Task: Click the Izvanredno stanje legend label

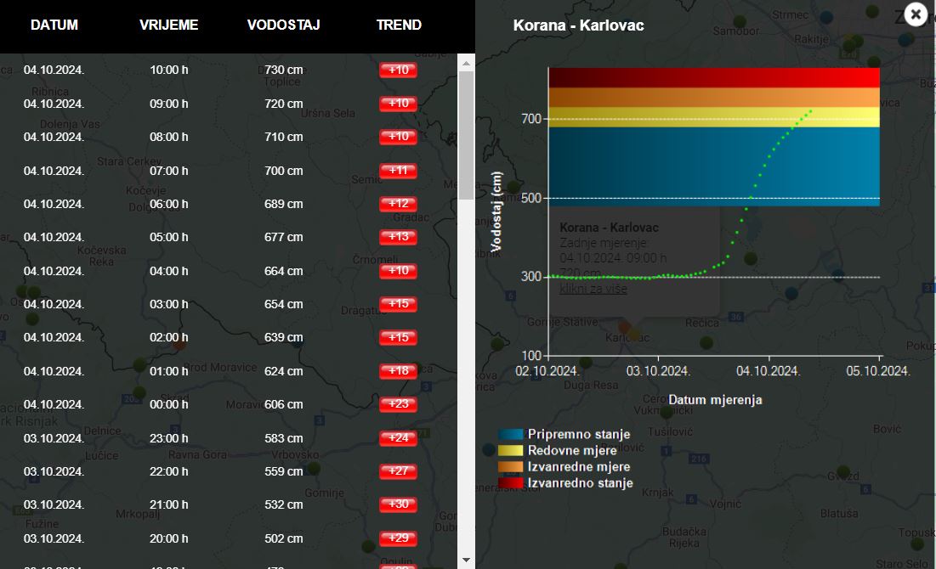Action: click(x=581, y=483)
